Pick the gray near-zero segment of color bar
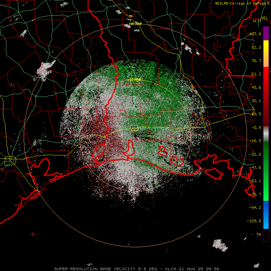 pyautogui.click(x=266, y=134)
